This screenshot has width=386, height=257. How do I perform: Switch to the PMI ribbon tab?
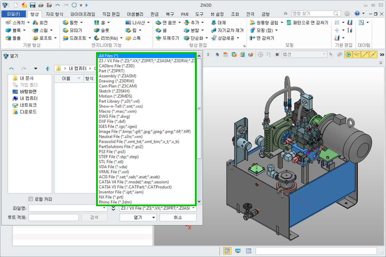185,14
